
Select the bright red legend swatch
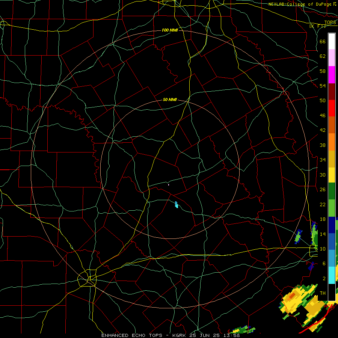(332, 108)
